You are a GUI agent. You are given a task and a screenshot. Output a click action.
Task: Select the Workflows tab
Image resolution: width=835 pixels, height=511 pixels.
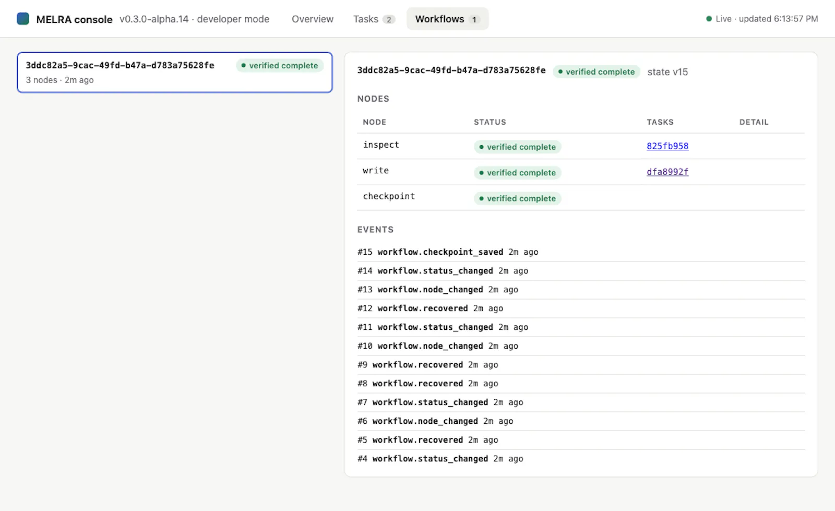447,19
